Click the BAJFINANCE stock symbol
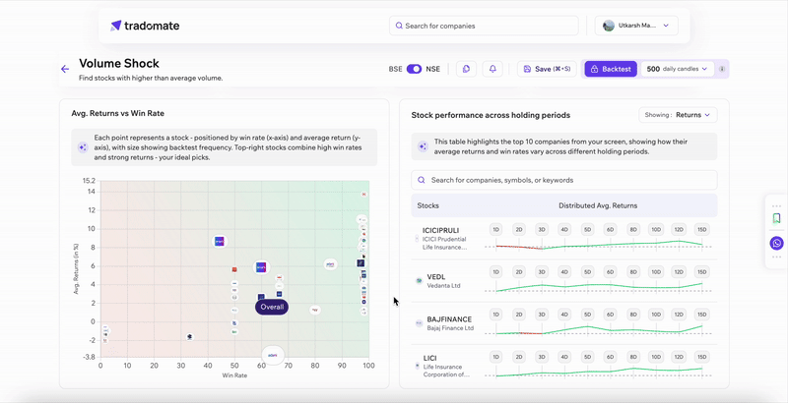 (449, 319)
